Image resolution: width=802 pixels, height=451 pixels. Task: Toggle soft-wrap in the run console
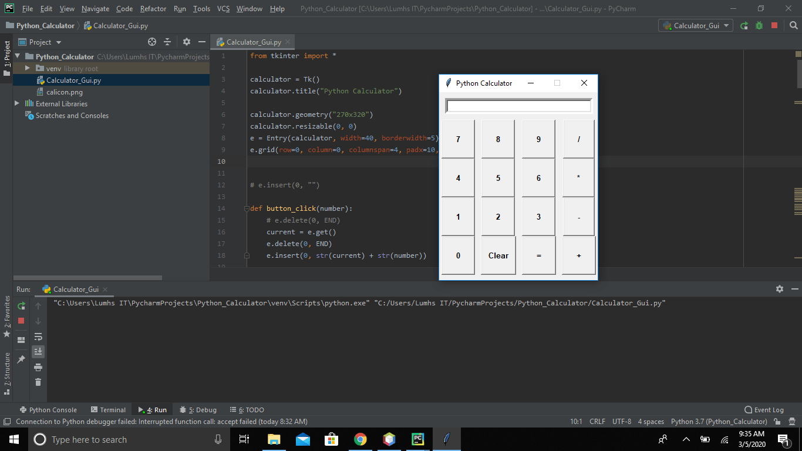tap(38, 337)
